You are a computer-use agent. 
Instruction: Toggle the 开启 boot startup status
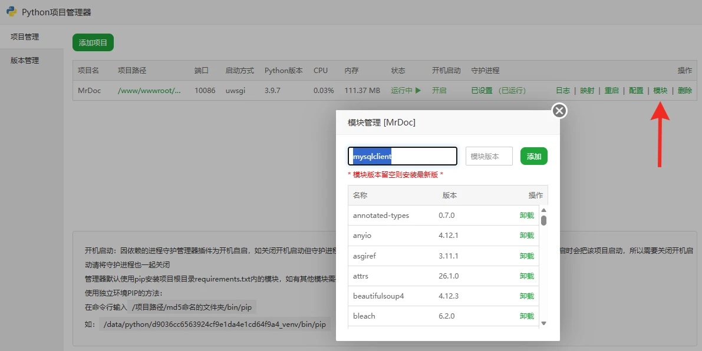coord(439,90)
